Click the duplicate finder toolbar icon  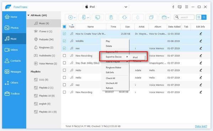[151, 17]
